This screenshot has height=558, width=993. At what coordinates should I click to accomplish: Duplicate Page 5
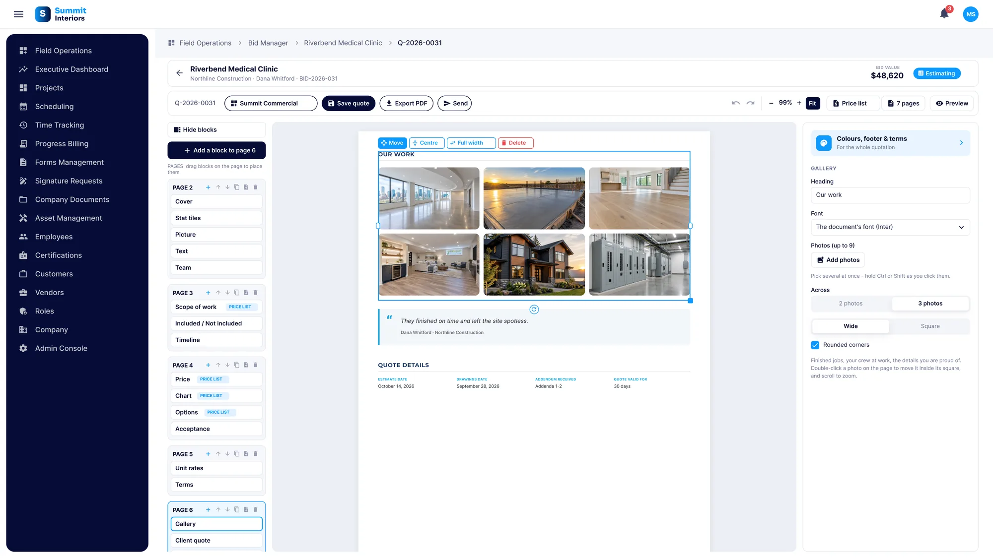click(237, 454)
